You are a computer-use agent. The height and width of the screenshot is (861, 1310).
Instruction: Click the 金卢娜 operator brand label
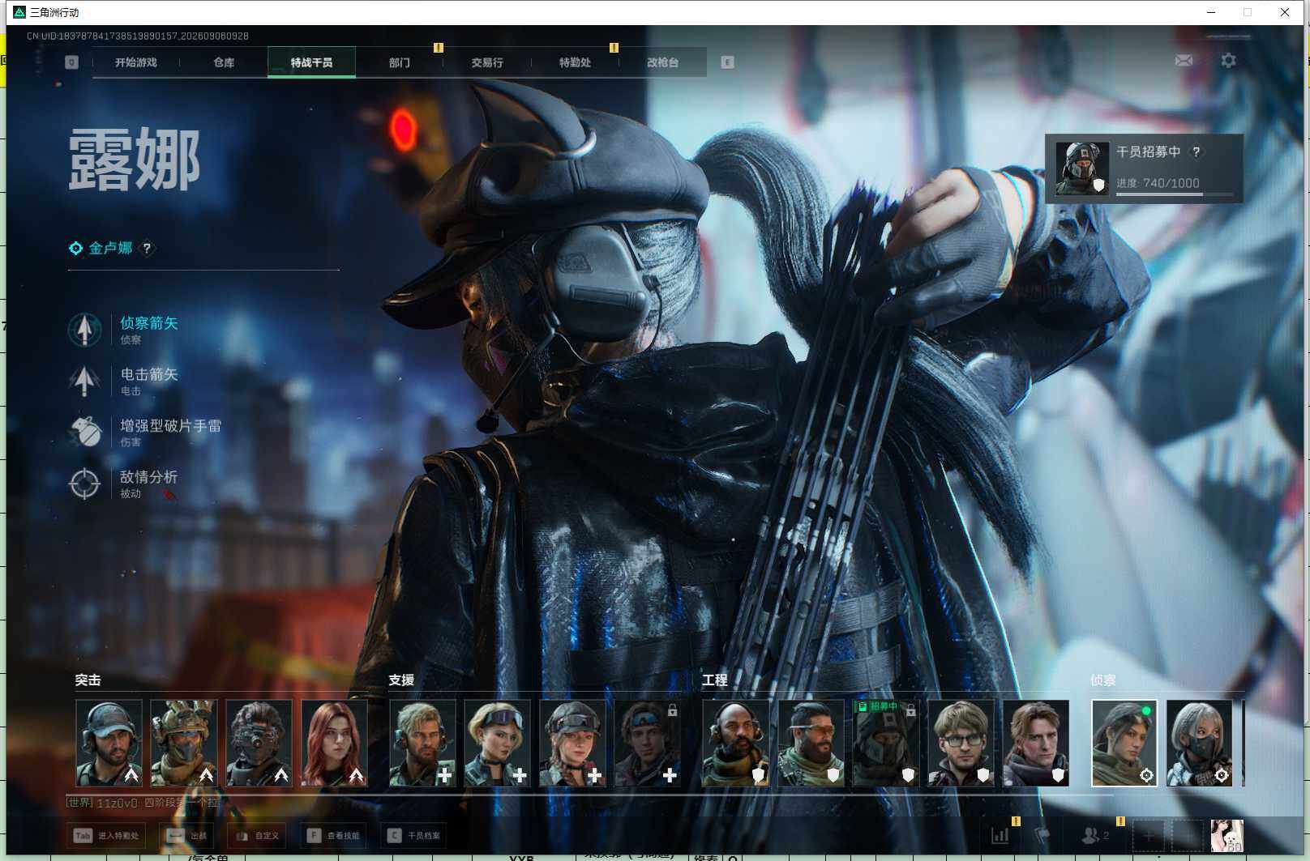[110, 248]
